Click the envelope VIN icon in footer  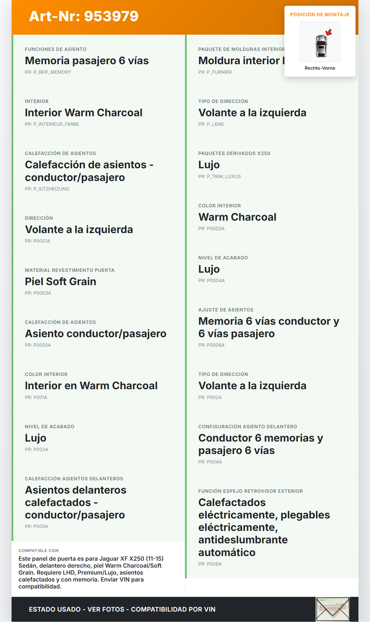333,609
